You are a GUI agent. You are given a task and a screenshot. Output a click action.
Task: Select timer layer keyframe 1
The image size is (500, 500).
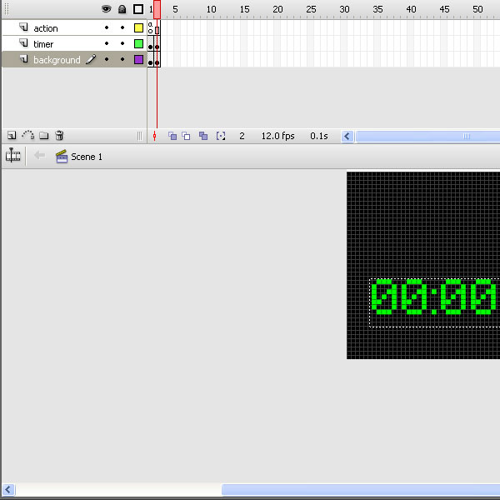(x=150, y=43)
